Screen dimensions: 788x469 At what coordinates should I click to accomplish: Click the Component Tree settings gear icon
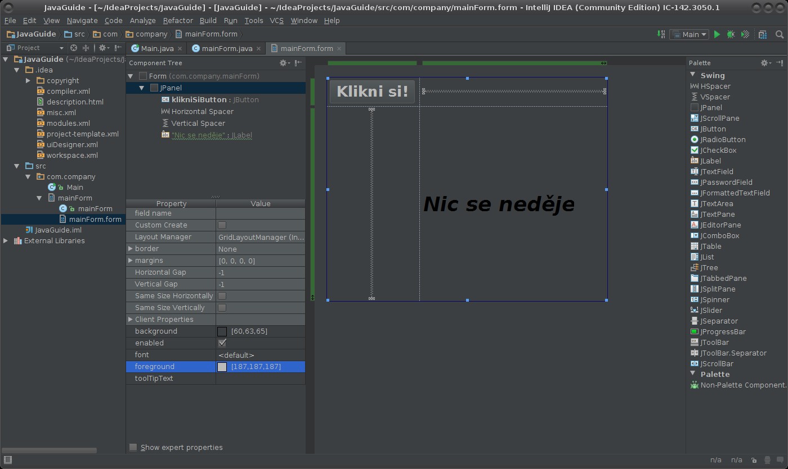(x=284, y=63)
